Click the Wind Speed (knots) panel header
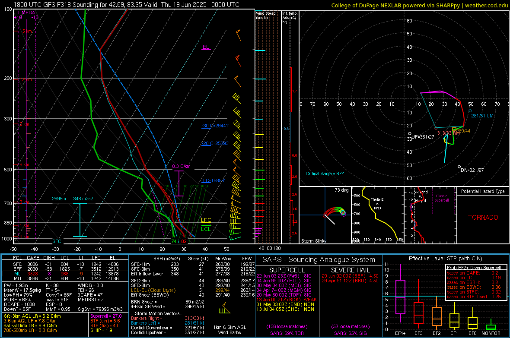This screenshot has height=338, width=510. 266,15
